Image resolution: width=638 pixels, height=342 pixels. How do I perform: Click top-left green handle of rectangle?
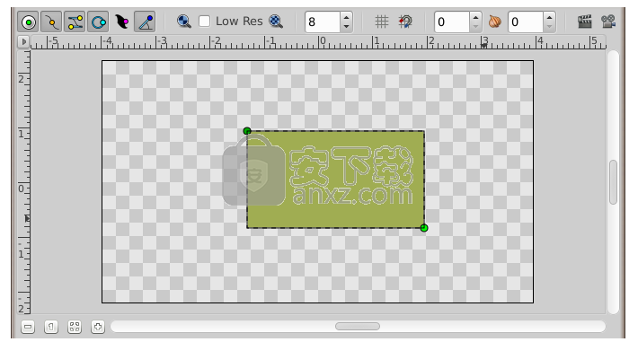(247, 131)
